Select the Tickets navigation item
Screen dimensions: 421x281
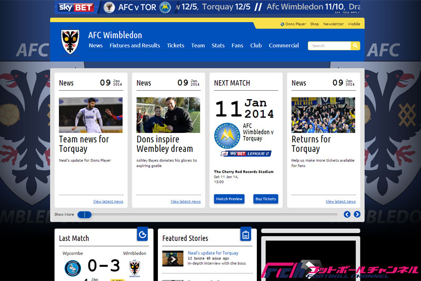coord(175,46)
